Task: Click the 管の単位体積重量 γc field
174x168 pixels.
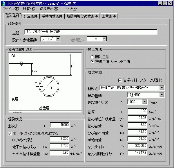Action: 137,118
